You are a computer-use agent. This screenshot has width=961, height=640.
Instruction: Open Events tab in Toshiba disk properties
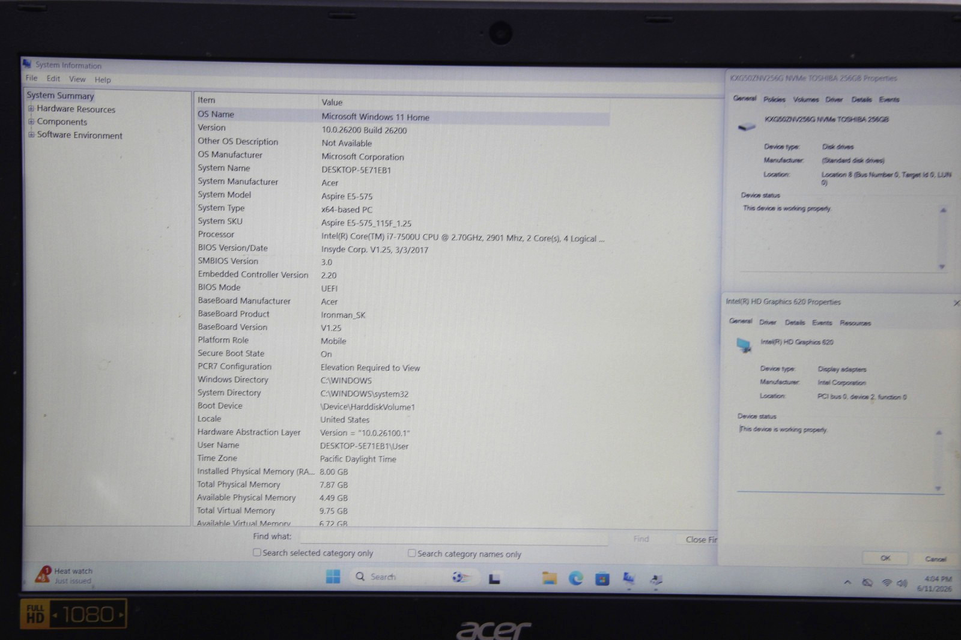coord(889,99)
